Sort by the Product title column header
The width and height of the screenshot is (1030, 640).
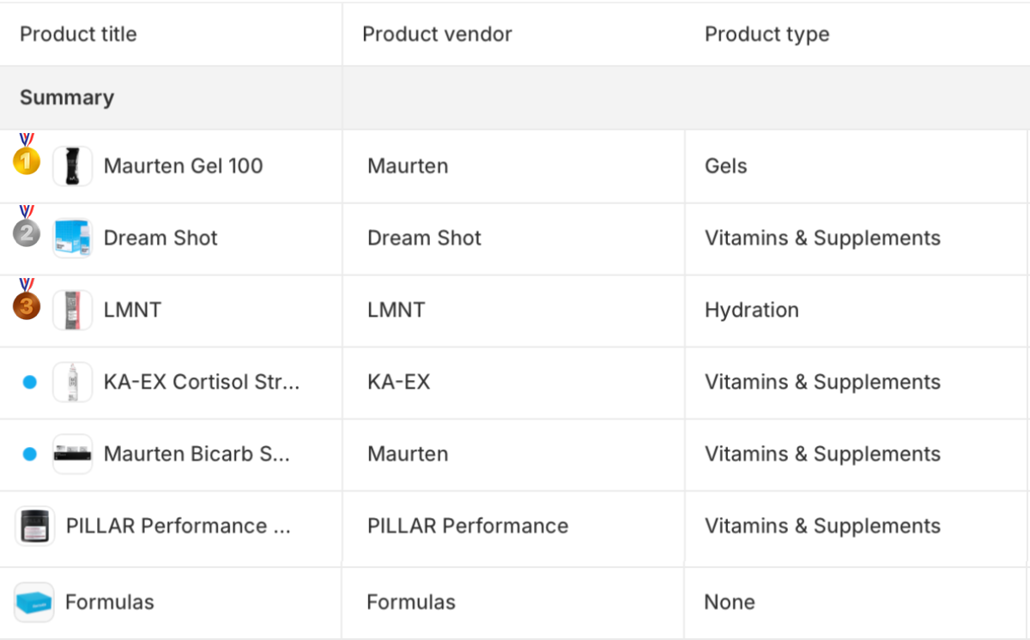tap(78, 34)
